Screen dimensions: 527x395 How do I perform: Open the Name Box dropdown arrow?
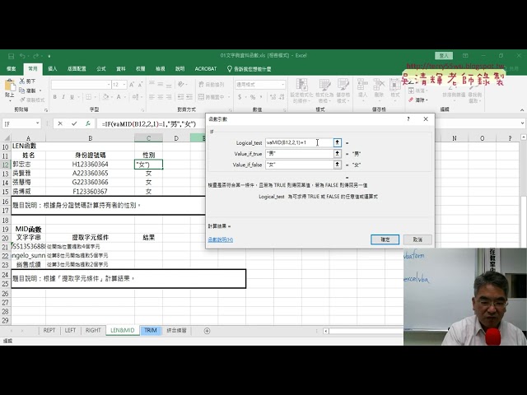tap(37, 123)
